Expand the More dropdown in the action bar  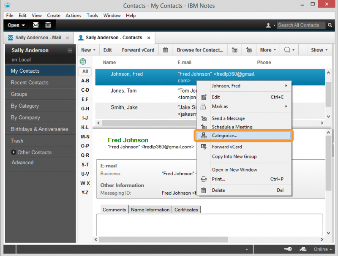click(x=268, y=50)
